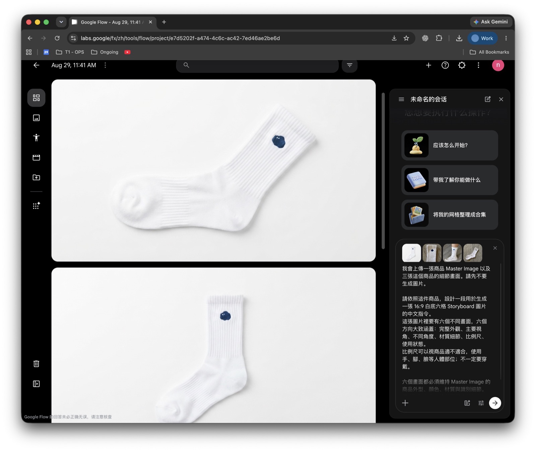Open Flow settings gear icon
The height and width of the screenshot is (451, 536).
[x=462, y=65]
